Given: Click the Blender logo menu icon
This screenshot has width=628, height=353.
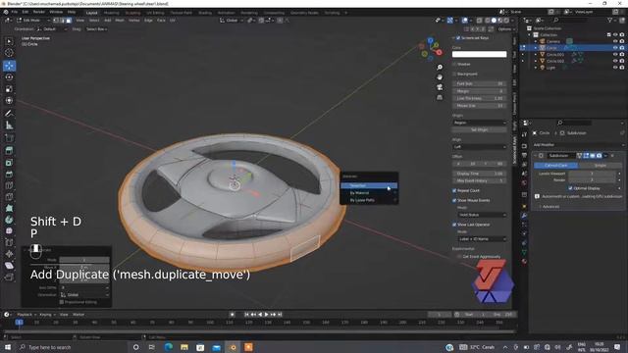Looking at the screenshot, I should [6, 12].
